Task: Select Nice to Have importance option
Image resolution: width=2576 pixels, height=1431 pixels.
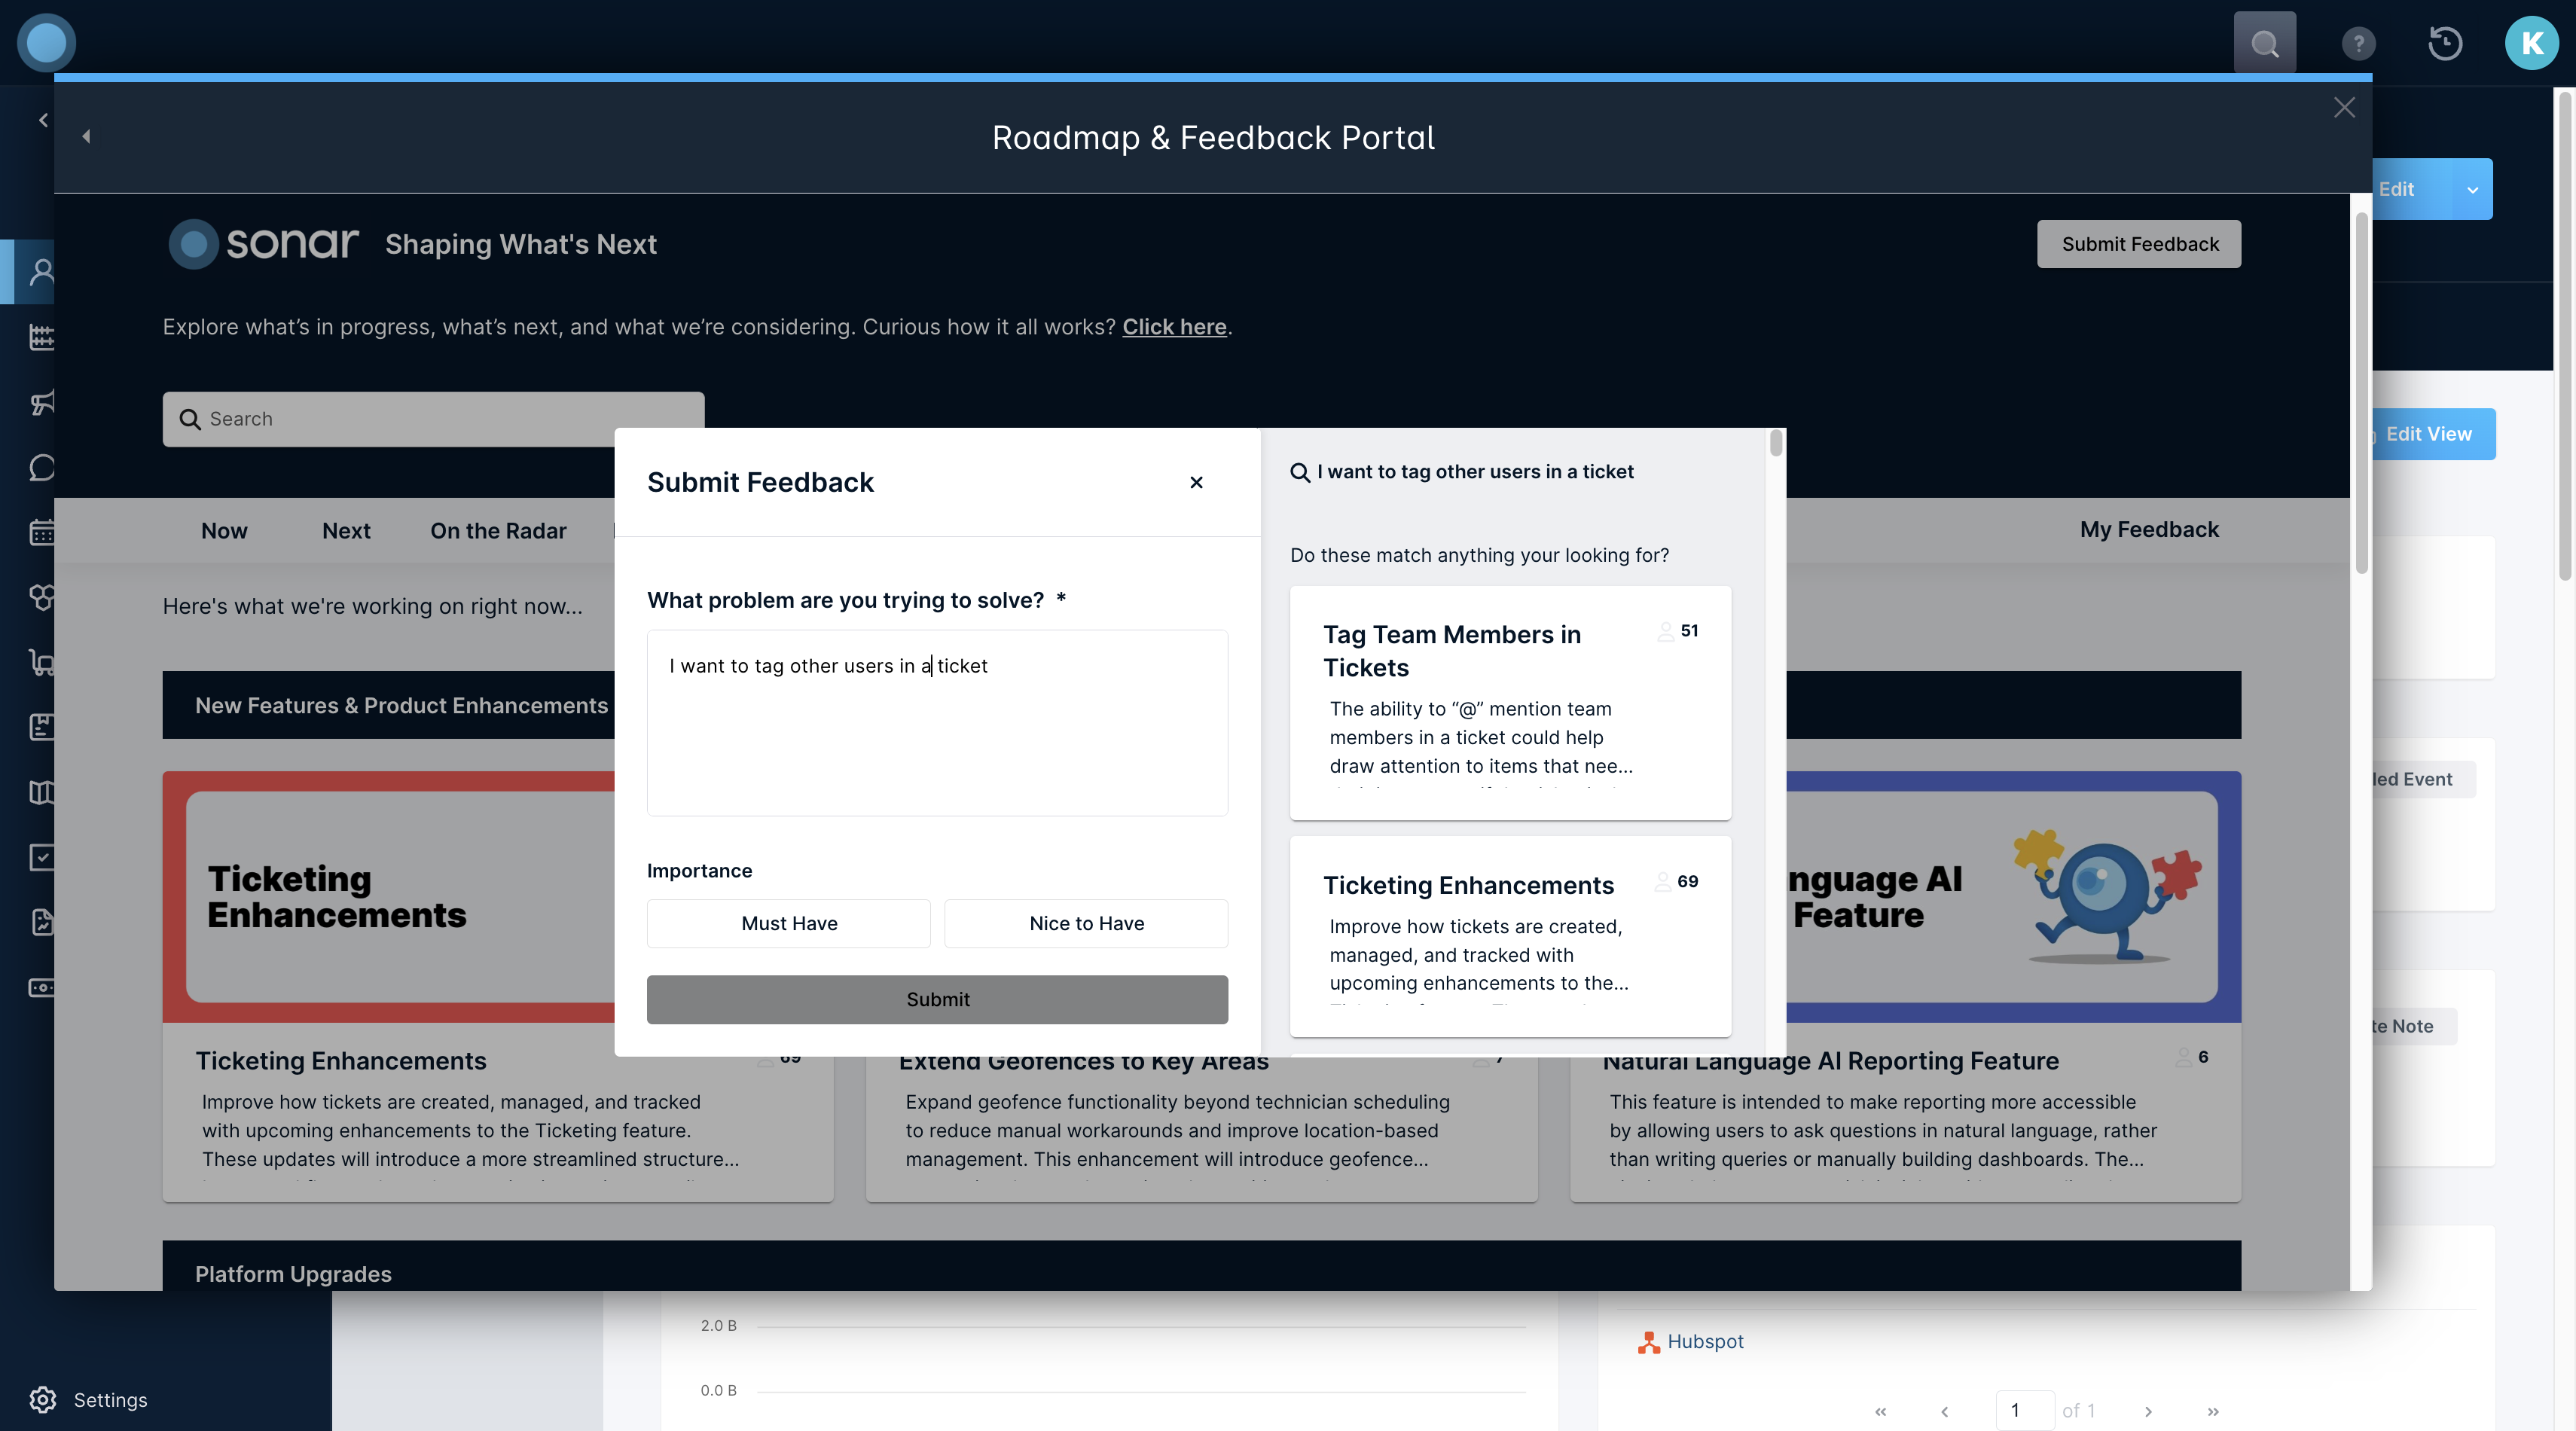Action: [1086, 923]
